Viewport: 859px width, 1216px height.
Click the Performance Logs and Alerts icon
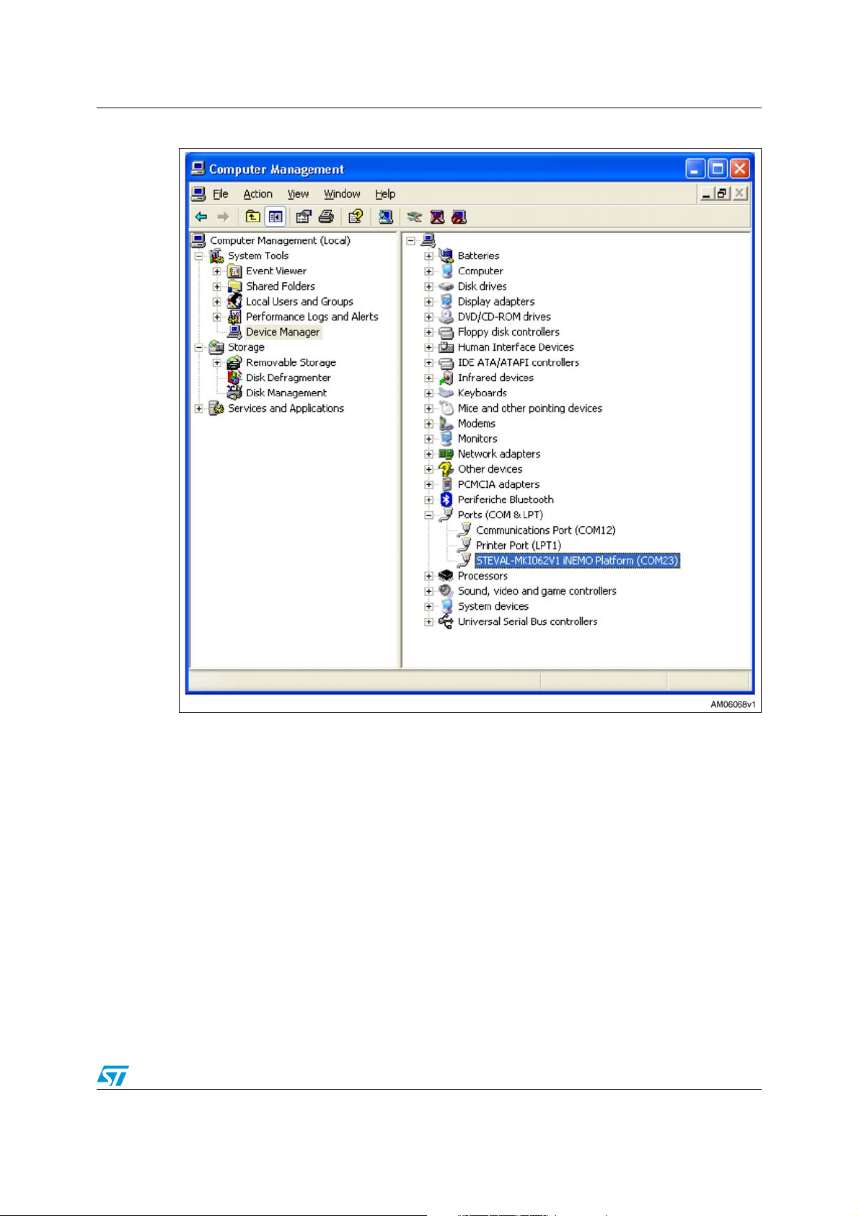(x=234, y=317)
